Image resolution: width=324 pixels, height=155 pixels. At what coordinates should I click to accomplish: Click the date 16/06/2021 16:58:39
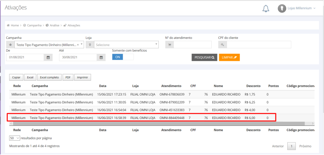[112, 118]
